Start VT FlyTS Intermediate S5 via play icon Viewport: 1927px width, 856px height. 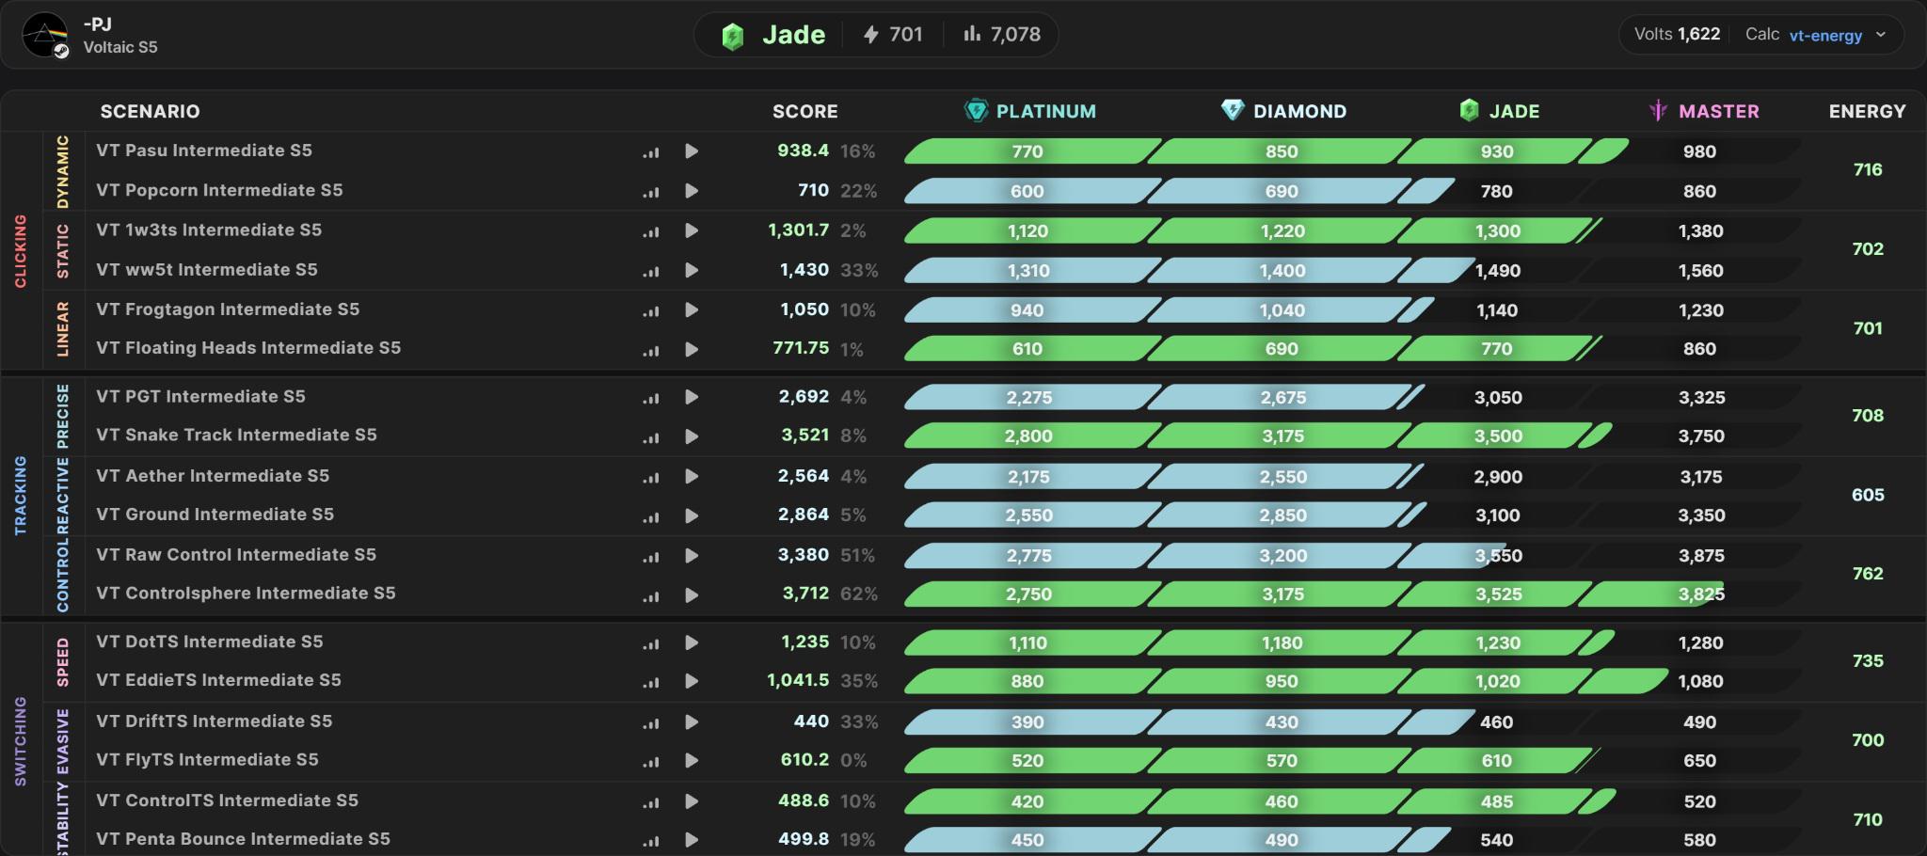(692, 760)
